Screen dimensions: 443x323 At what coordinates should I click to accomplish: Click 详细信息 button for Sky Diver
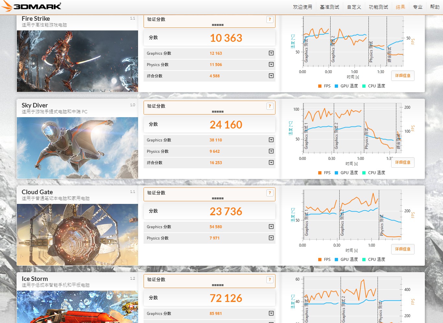403,162
